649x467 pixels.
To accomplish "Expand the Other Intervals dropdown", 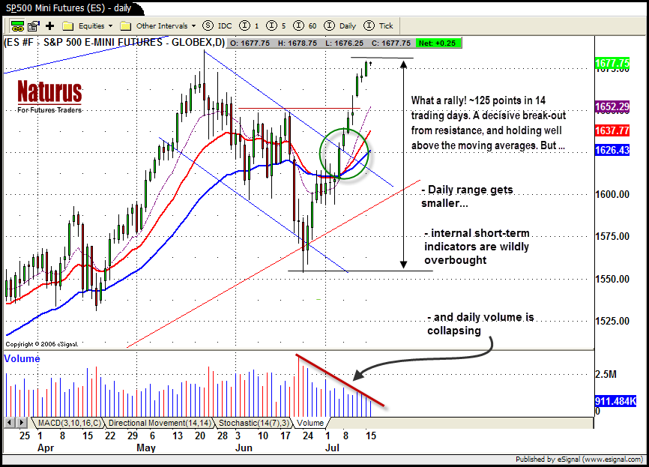I will [x=158, y=25].
